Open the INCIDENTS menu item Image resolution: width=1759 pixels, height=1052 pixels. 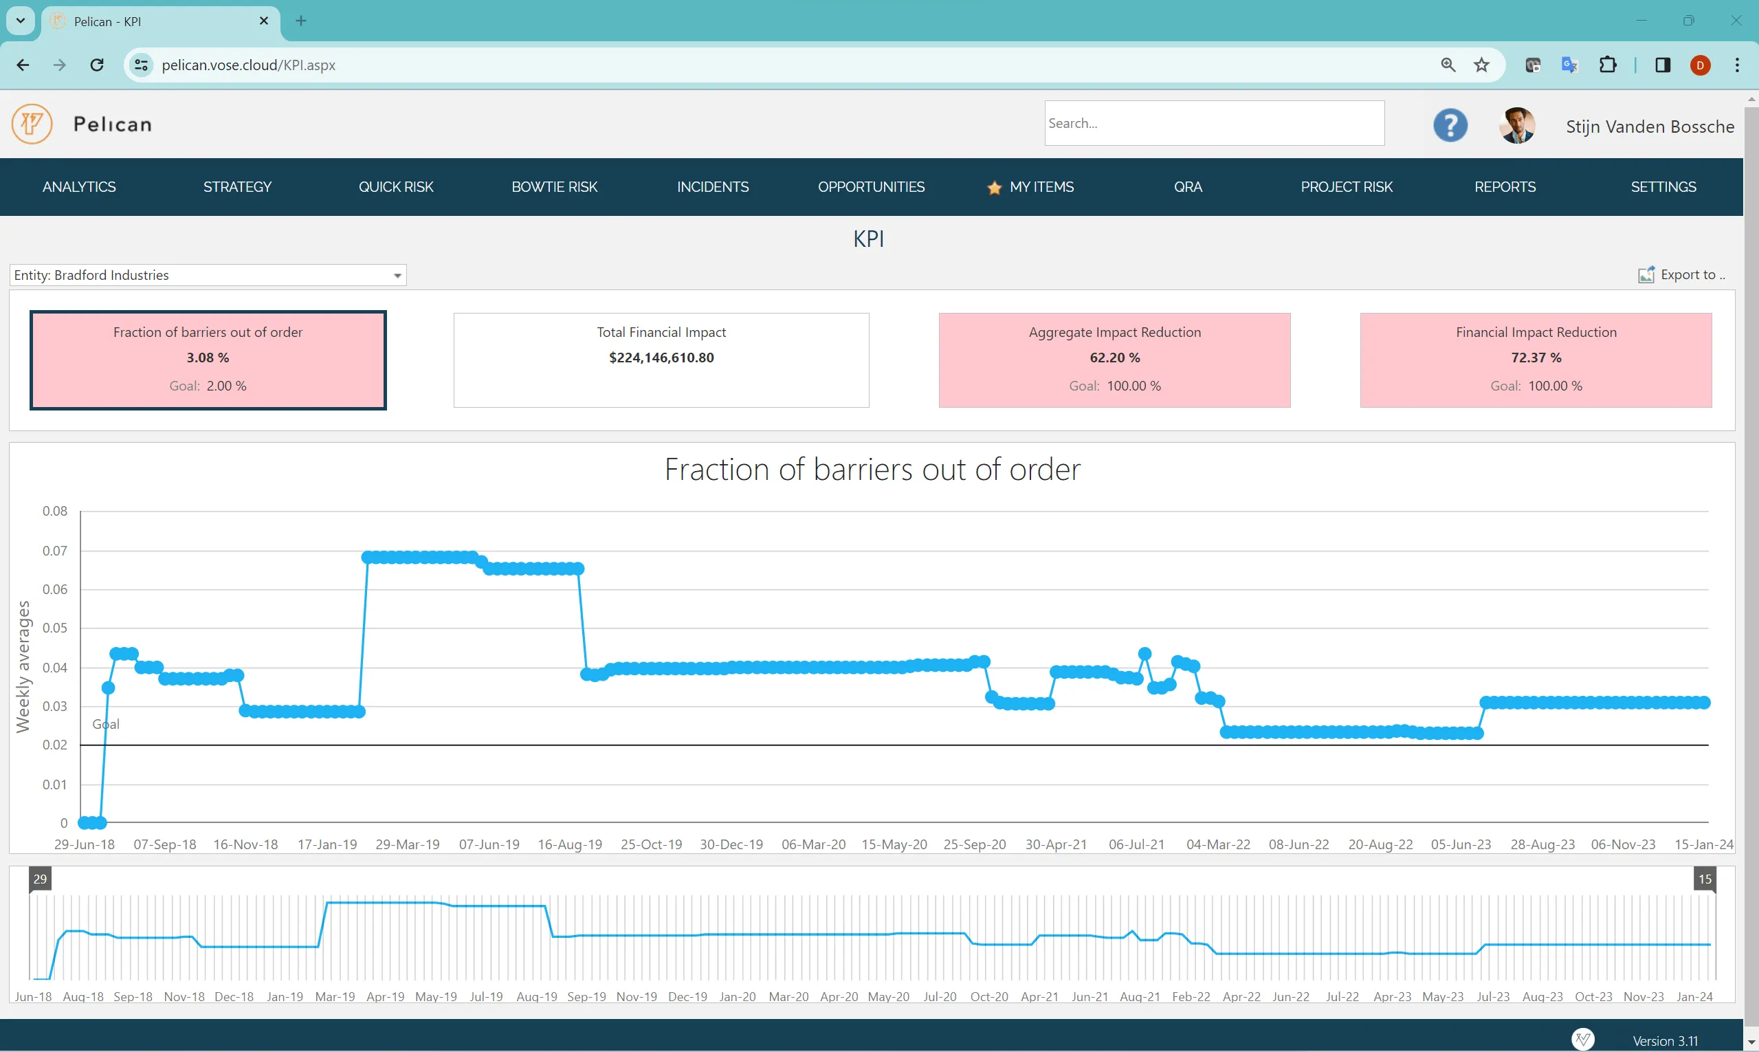tap(712, 186)
